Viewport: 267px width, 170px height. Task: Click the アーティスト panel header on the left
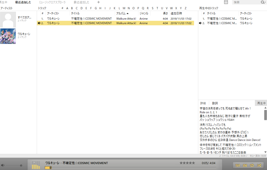7,8
